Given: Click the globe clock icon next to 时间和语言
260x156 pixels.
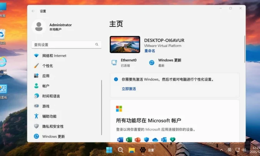Looking at the screenshot, I should point(36,96).
